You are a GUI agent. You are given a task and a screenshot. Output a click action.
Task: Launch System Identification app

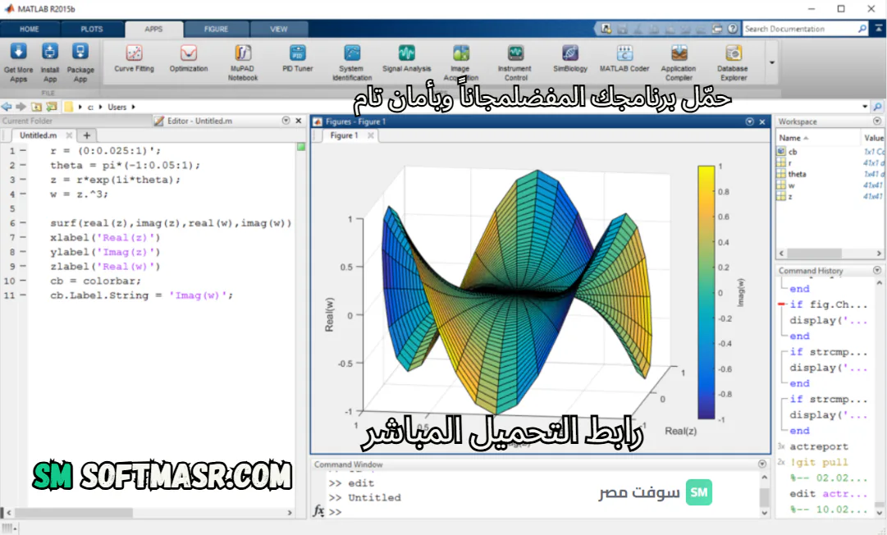(352, 63)
